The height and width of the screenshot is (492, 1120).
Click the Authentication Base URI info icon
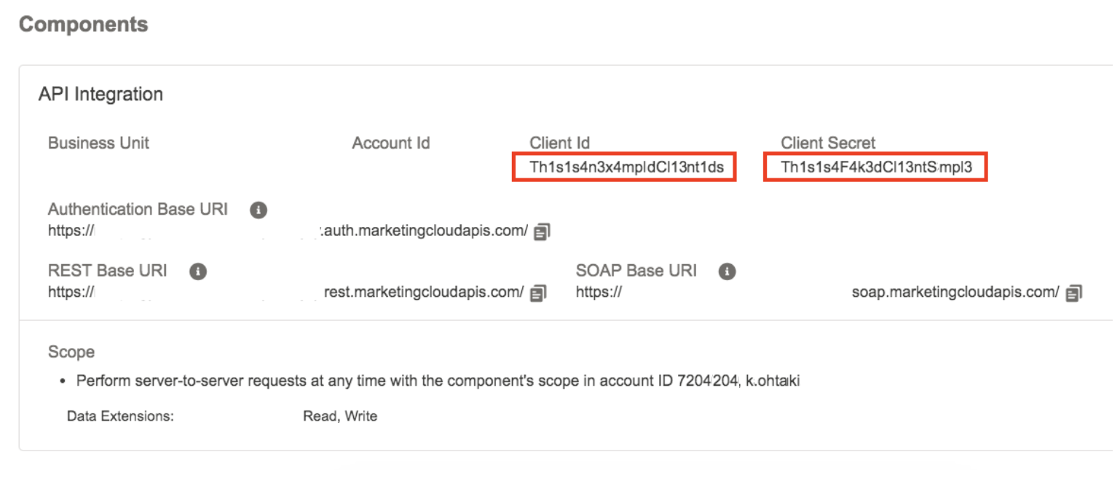click(258, 210)
